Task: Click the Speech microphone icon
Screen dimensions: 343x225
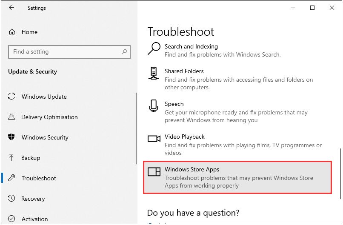Action: click(154, 106)
